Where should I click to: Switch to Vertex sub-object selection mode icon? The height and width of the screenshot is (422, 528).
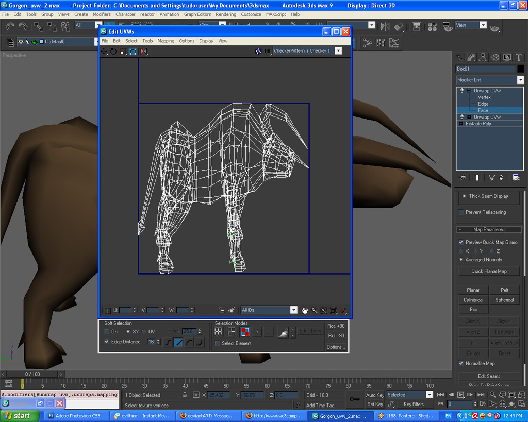point(219,332)
